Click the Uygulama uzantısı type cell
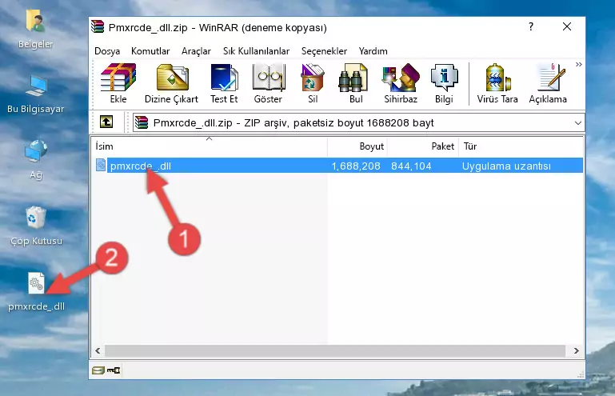Image resolution: width=615 pixels, height=396 pixels. coord(506,166)
